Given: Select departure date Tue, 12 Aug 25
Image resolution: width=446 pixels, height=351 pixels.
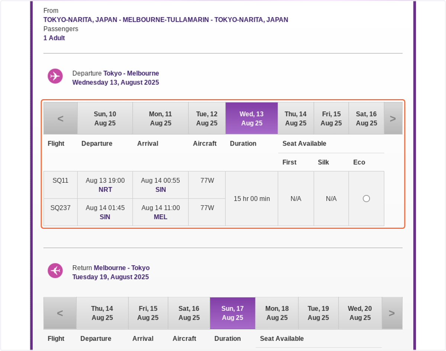Looking at the screenshot, I should 207,118.
